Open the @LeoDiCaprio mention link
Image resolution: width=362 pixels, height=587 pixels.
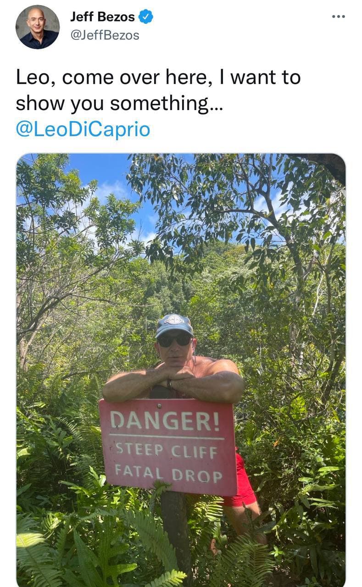[83, 129]
